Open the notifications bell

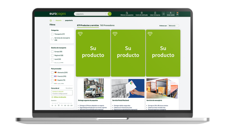tap(163, 14)
